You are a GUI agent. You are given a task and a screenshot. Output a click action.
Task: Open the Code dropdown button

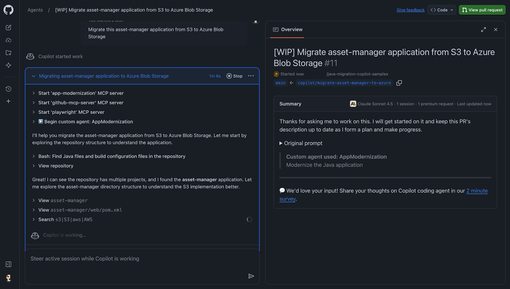tap(442, 10)
